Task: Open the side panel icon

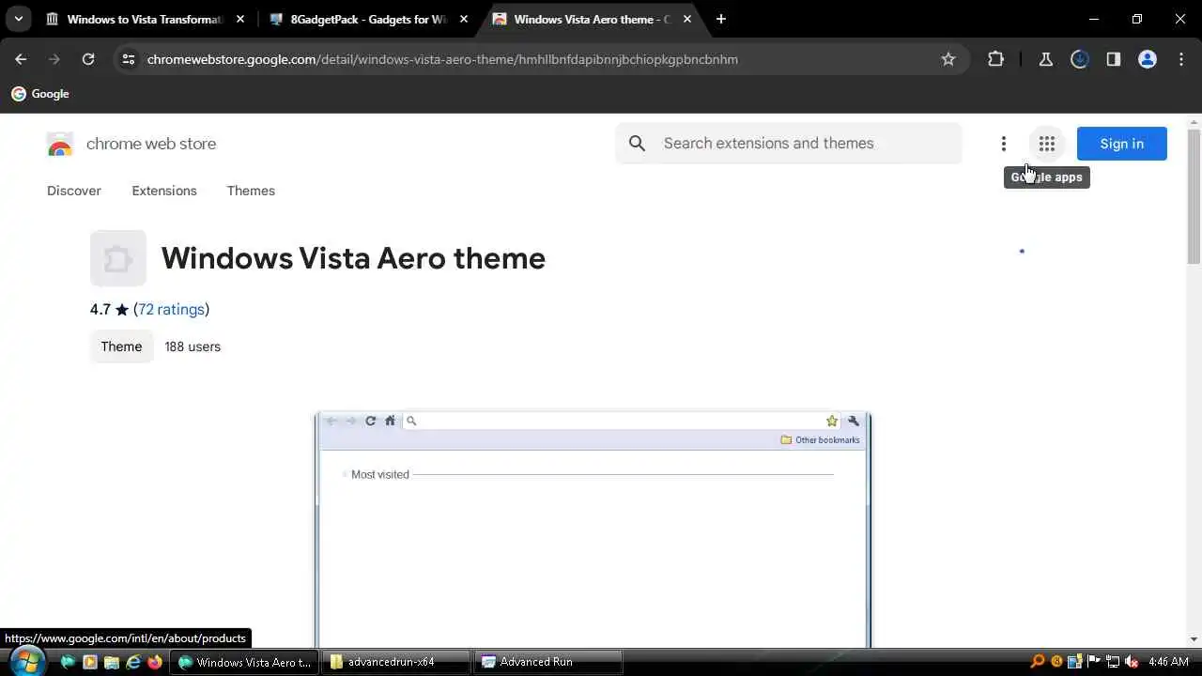Action: pos(1114,59)
